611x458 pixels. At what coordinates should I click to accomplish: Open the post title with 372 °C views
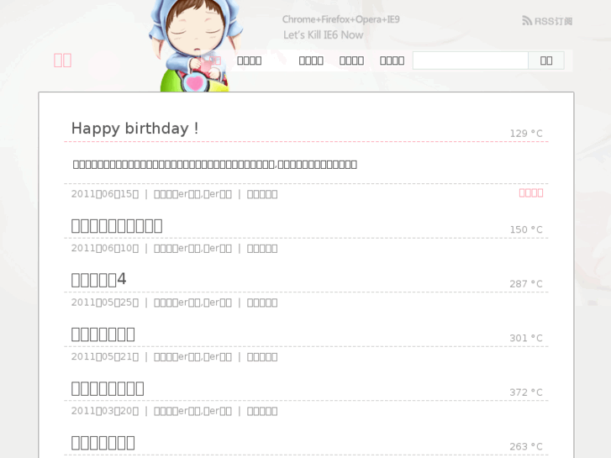pyautogui.click(x=108, y=388)
